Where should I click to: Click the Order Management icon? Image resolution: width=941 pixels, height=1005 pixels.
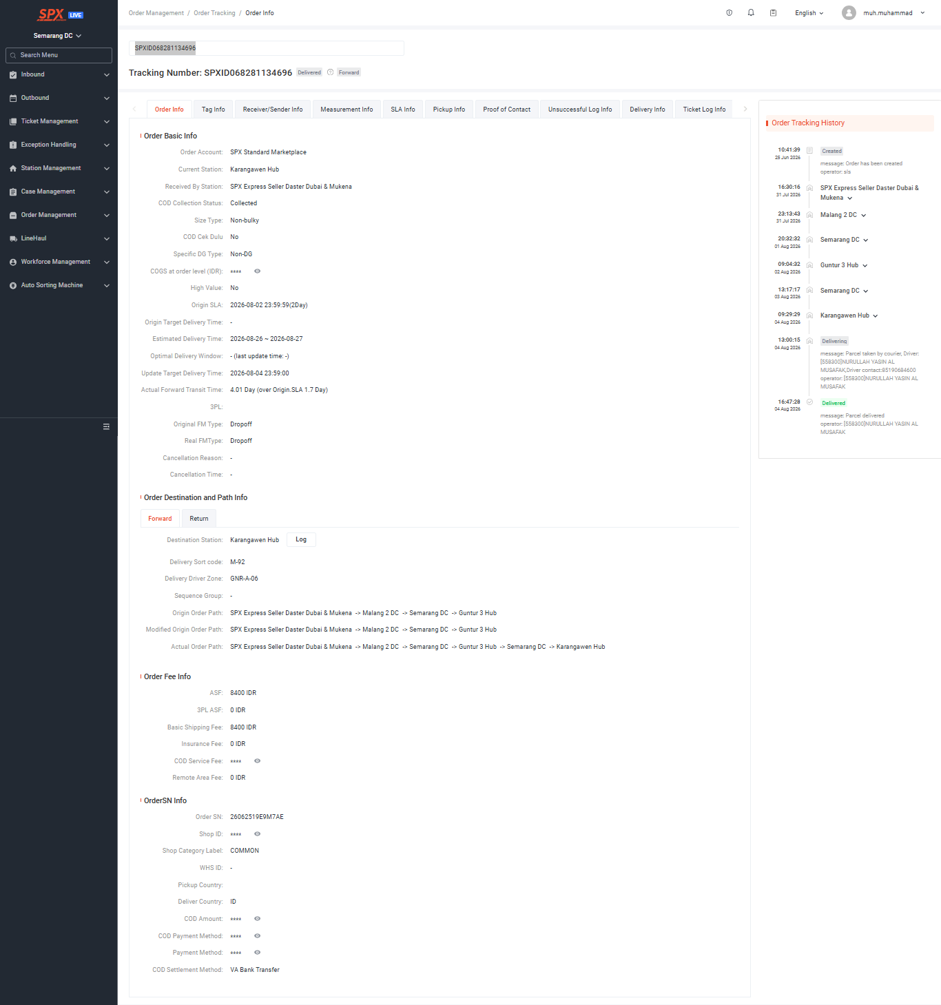point(13,215)
